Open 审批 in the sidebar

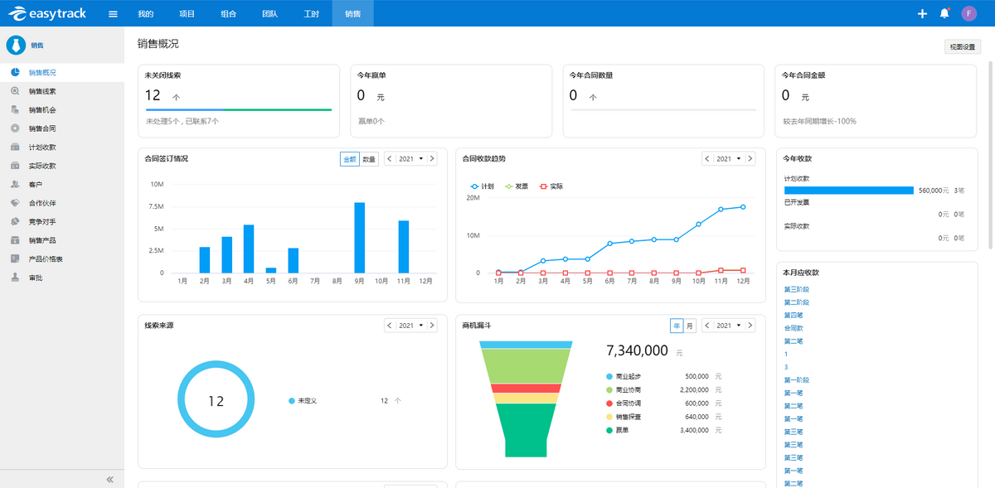(x=35, y=278)
